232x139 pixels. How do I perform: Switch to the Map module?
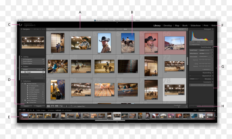[177, 26]
